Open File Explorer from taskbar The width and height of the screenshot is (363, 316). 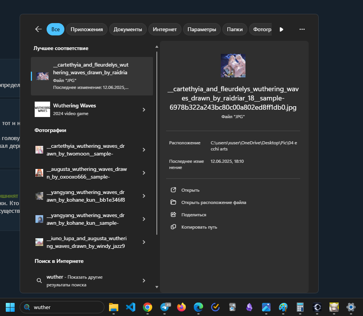(x=113, y=307)
